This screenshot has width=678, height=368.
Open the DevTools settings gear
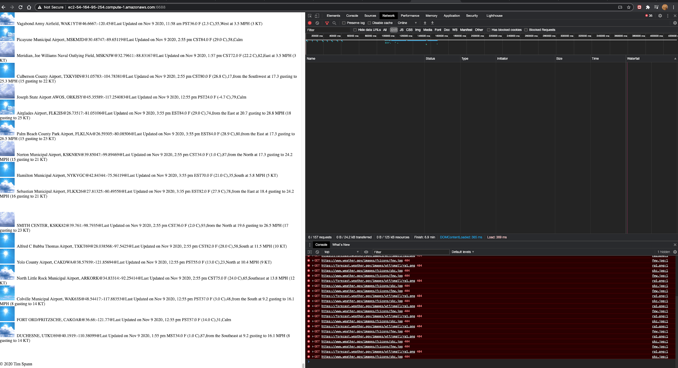click(660, 16)
